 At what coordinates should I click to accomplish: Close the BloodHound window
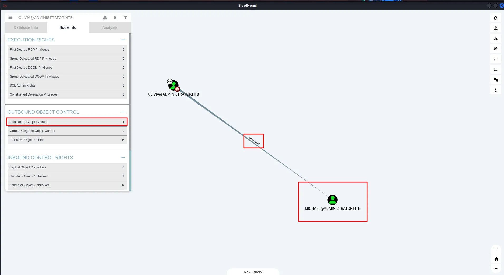[501, 5]
